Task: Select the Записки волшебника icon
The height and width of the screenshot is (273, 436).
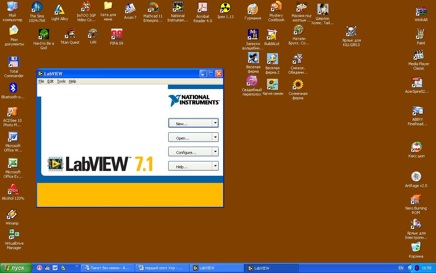Action: pyautogui.click(x=253, y=40)
